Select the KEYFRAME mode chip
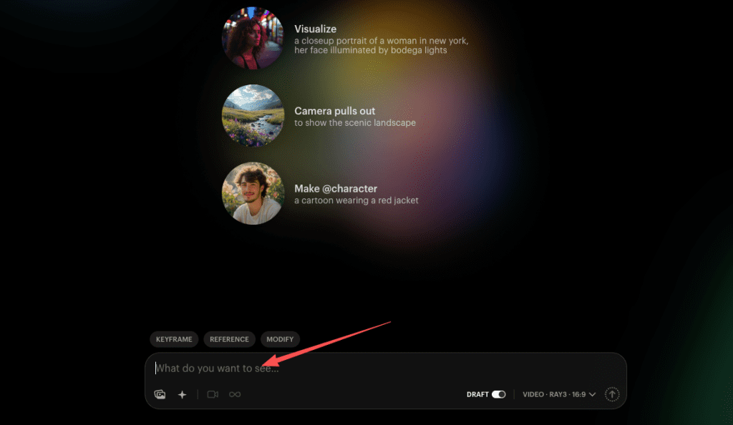Viewport: 733px width, 425px height. 174,339
